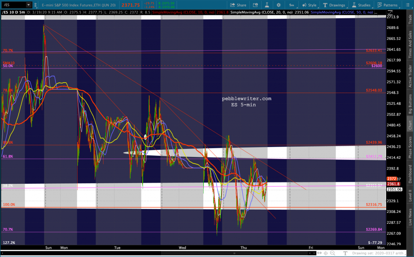Open the Times And Sales side tab
This screenshot has width=414, height=257.
coord(410,45)
